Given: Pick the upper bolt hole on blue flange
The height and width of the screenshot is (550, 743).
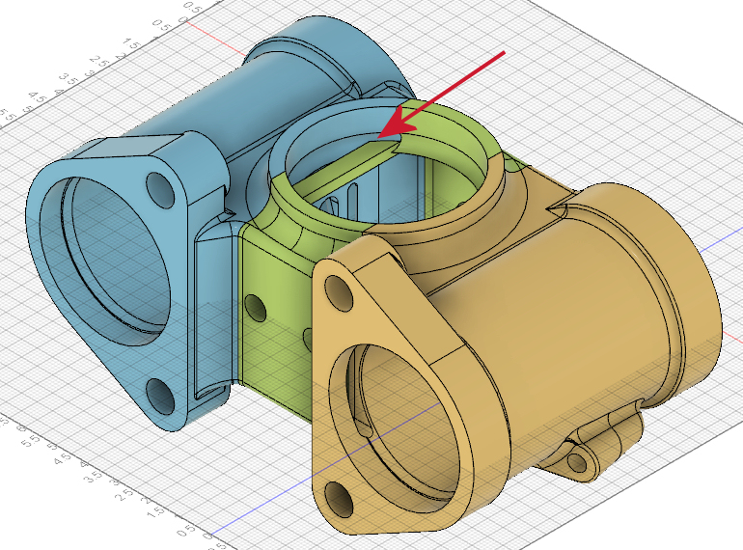Looking at the screenshot, I should click(160, 189).
